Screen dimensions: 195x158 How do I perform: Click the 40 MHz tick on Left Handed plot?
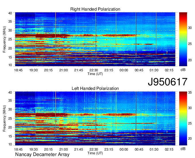[10, 92]
